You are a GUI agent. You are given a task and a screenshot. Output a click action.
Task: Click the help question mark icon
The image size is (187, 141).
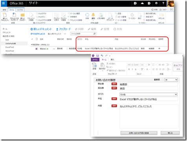(x=163, y=3)
